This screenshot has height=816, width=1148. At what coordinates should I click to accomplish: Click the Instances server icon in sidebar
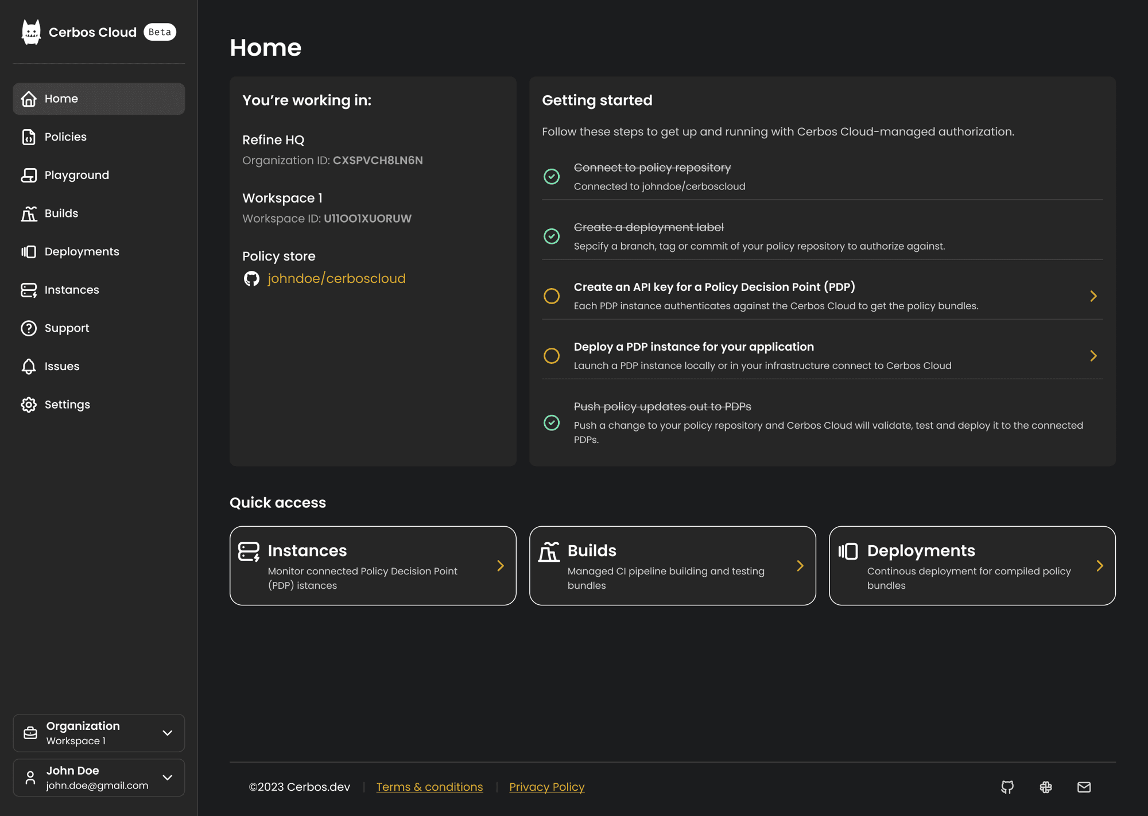click(29, 290)
